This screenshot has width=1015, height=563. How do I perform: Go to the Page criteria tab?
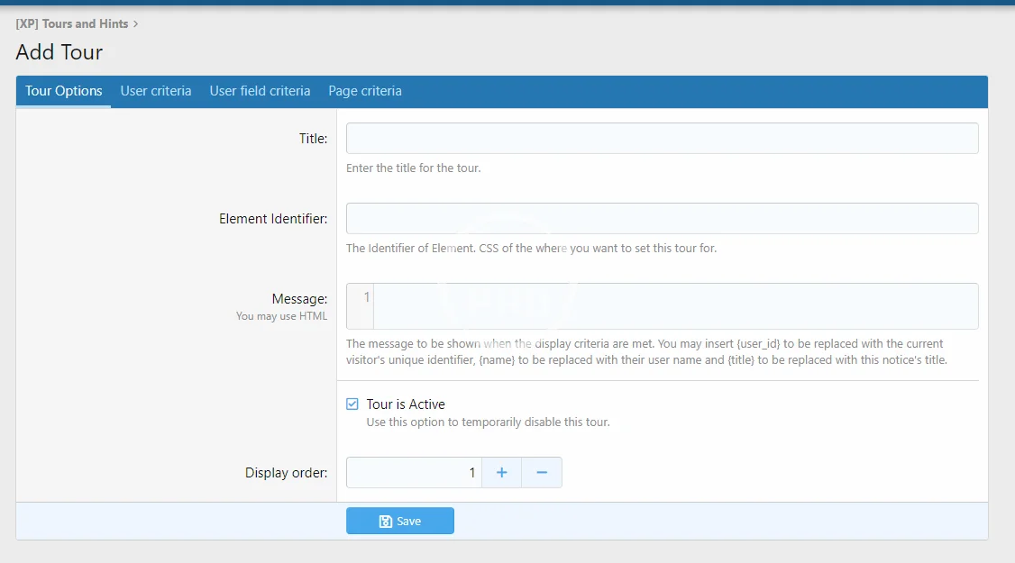[365, 91]
